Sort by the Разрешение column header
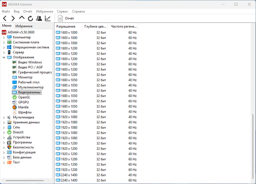The image size is (256, 184). click(69, 27)
